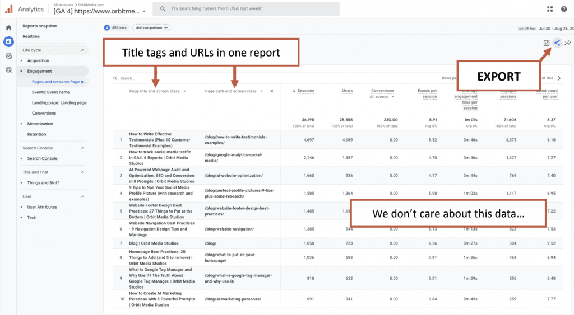Click the Add comparison button
The image size is (574, 315).
point(151,27)
